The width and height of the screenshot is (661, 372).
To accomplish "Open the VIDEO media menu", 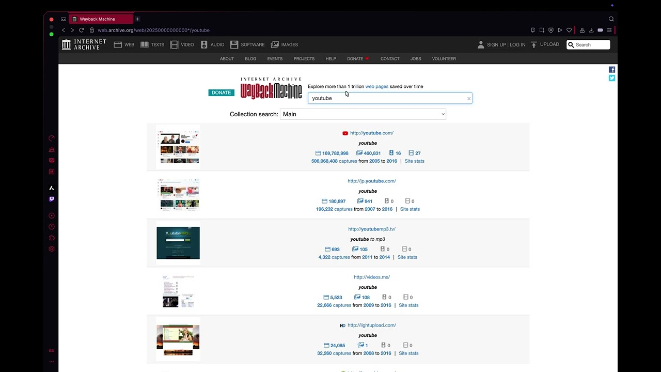I will click(x=182, y=44).
